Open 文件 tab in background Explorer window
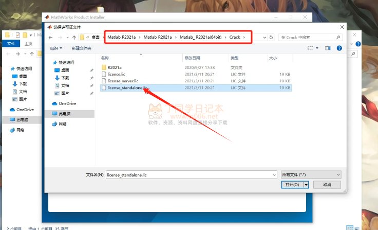The width and height of the screenshot is (378, 230). [11, 44]
